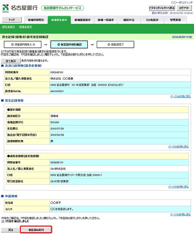Click the 名古屋銀行 logo
Screen dimensions: 194x235
point(20,8)
